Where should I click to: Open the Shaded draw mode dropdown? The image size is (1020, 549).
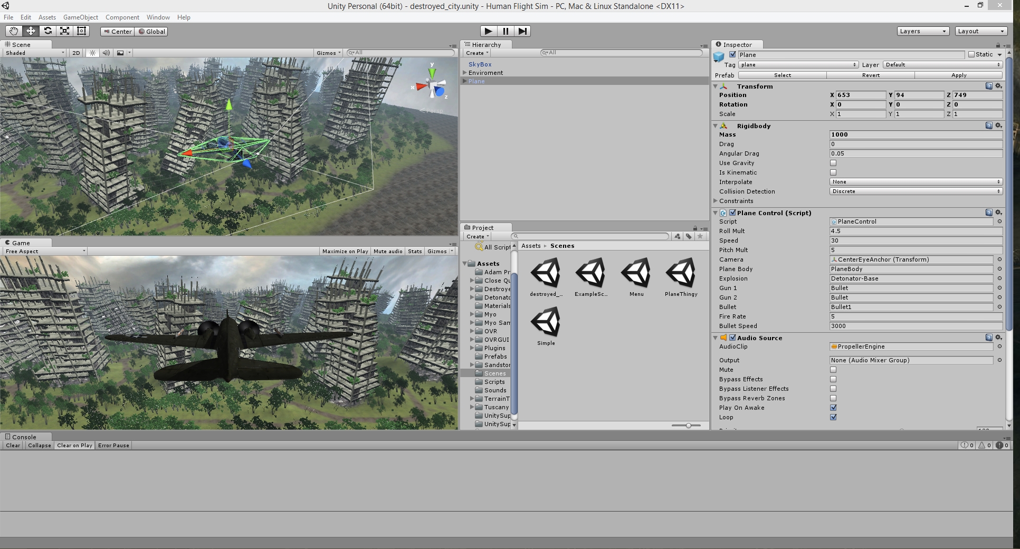point(35,53)
